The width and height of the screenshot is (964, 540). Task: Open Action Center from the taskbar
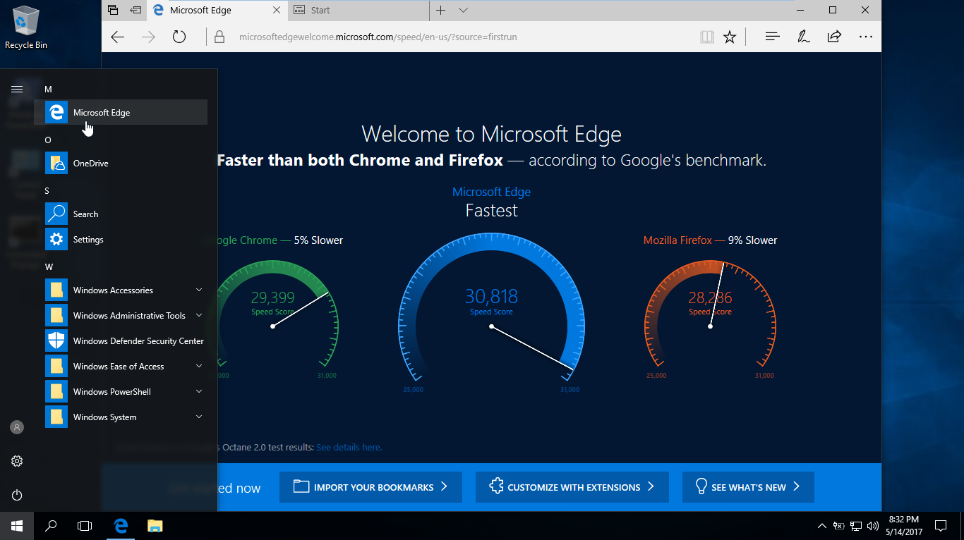(941, 526)
